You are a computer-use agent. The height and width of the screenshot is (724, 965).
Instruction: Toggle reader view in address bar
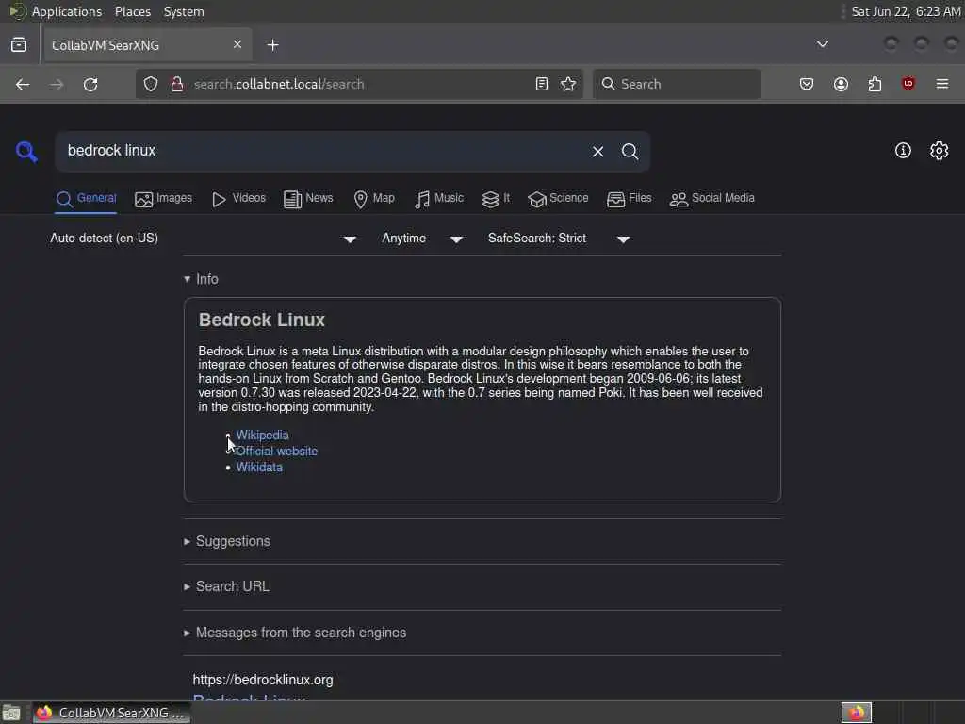[542, 84]
